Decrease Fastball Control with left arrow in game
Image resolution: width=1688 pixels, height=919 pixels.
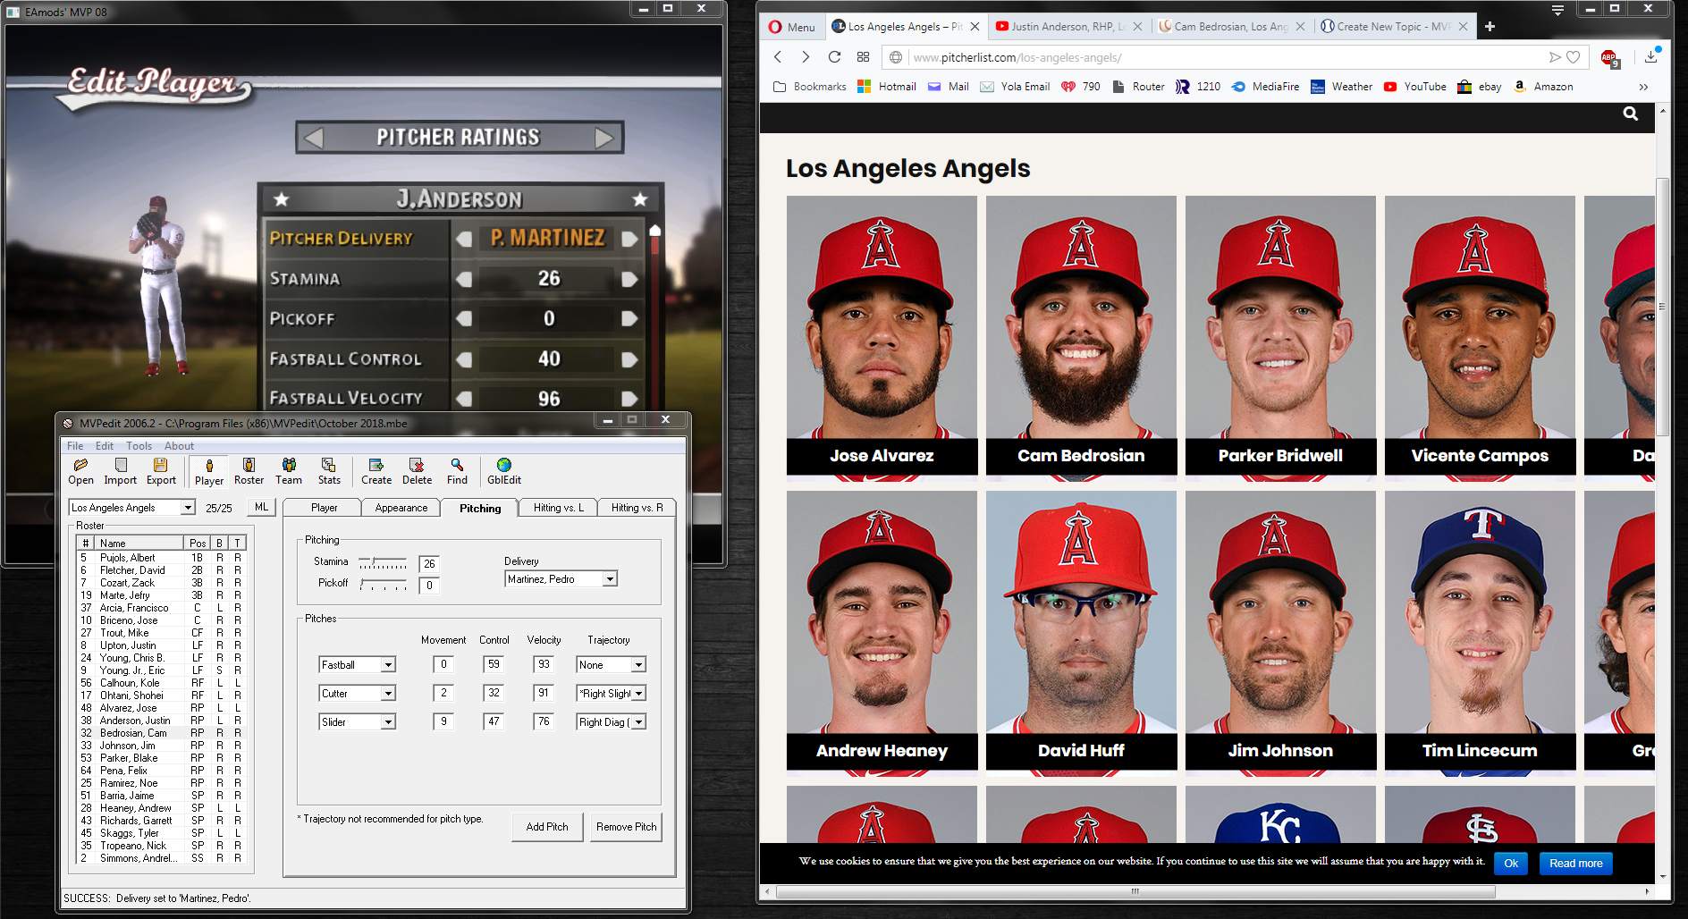tap(464, 359)
